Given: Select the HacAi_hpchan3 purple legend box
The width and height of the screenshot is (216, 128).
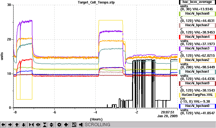Looking at the screenshot, I should (197, 49).
